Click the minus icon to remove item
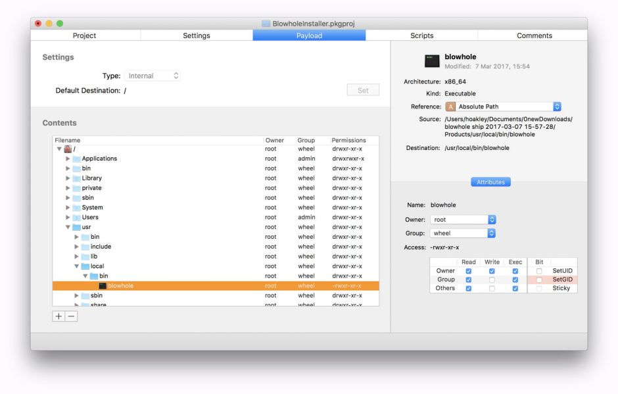This screenshot has height=394, width=618. (72, 316)
